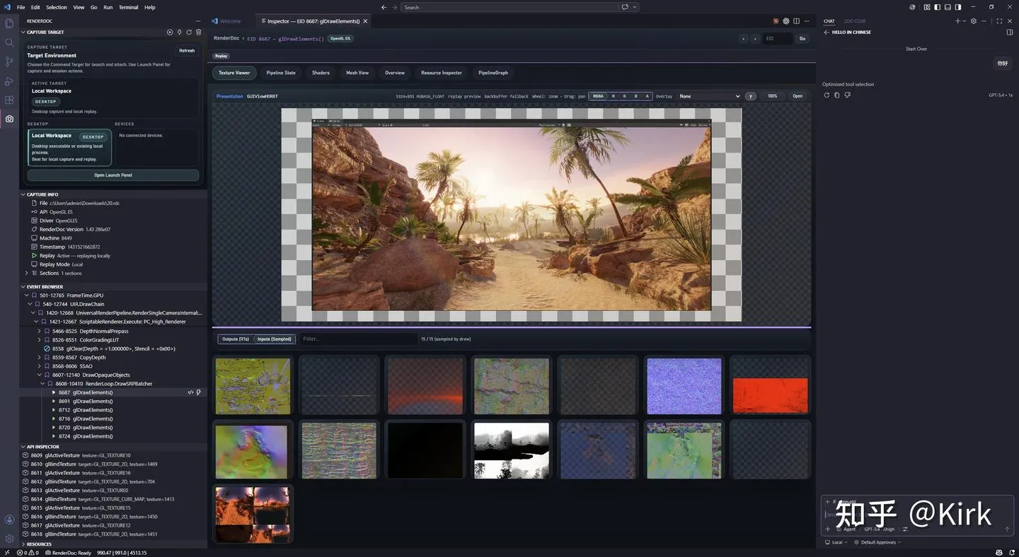Expand the Sections row in Capture Info

coord(27,273)
